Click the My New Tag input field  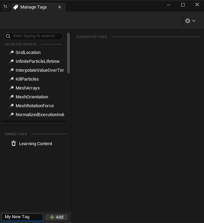(22, 217)
